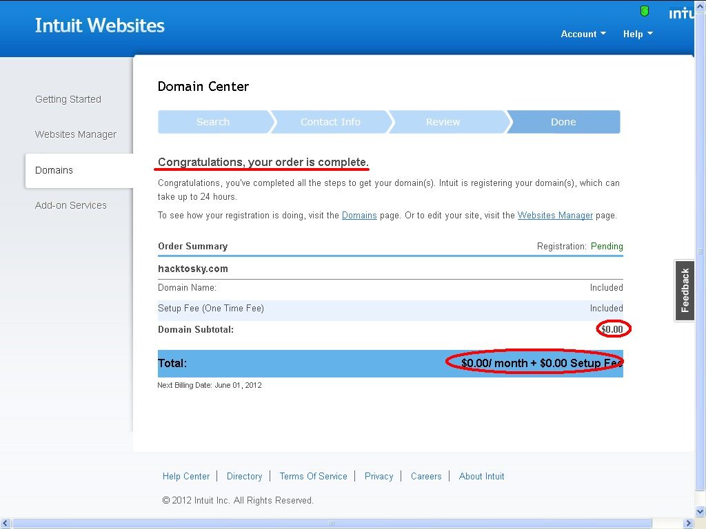
Task: Follow the Websites Manager page link
Action: tap(555, 215)
